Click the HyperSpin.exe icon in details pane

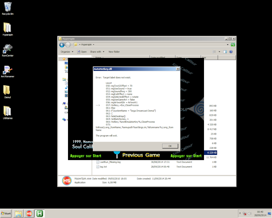point(67,181)
